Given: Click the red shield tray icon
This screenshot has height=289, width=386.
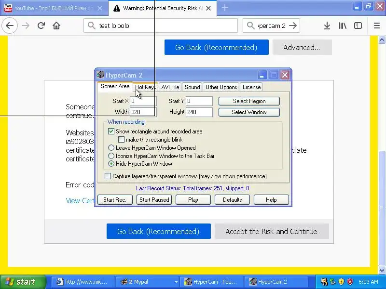Looking at the screenshot, I should point(350,282).
